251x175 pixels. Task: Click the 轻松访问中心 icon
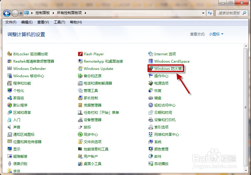(x=151, y=105)
